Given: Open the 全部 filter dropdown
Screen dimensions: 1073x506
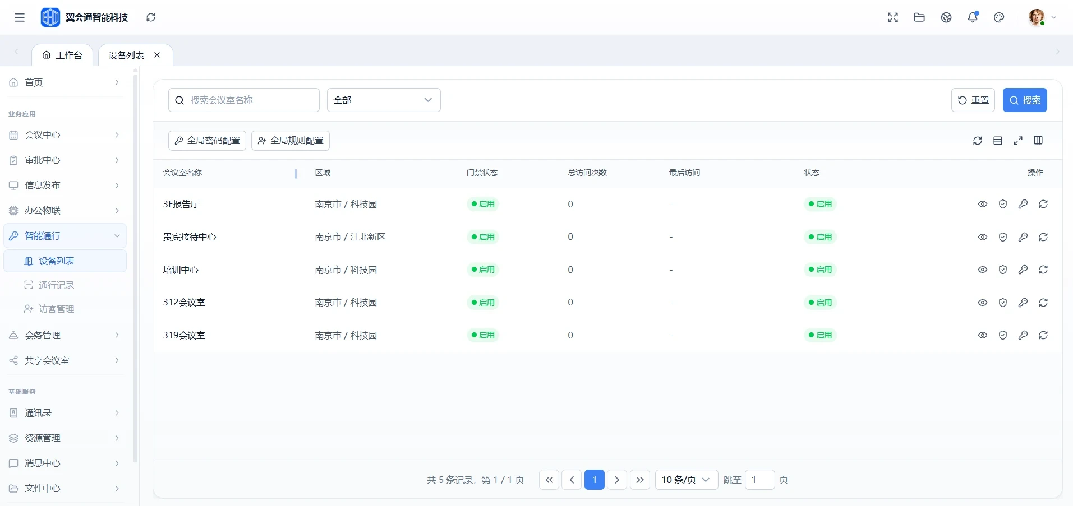Looking at the screenshot, I should tap(384, 100).
